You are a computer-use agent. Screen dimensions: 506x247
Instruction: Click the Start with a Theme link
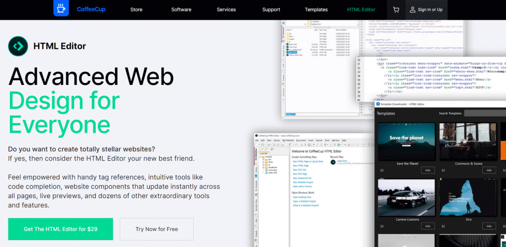coord(302,186)
